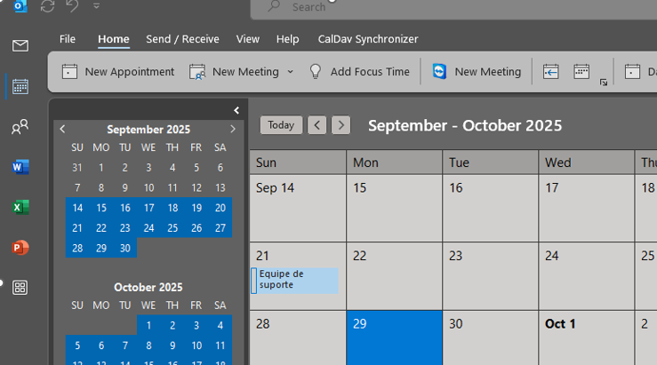The image size is (657, 365).
Task: Open the Go To group dialog launcher
Action: tap(604, 83)
